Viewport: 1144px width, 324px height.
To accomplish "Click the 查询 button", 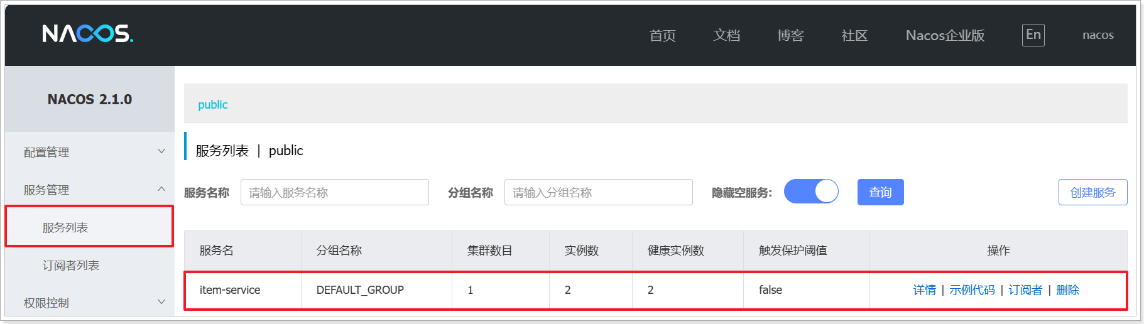I will tap(880, 192).
